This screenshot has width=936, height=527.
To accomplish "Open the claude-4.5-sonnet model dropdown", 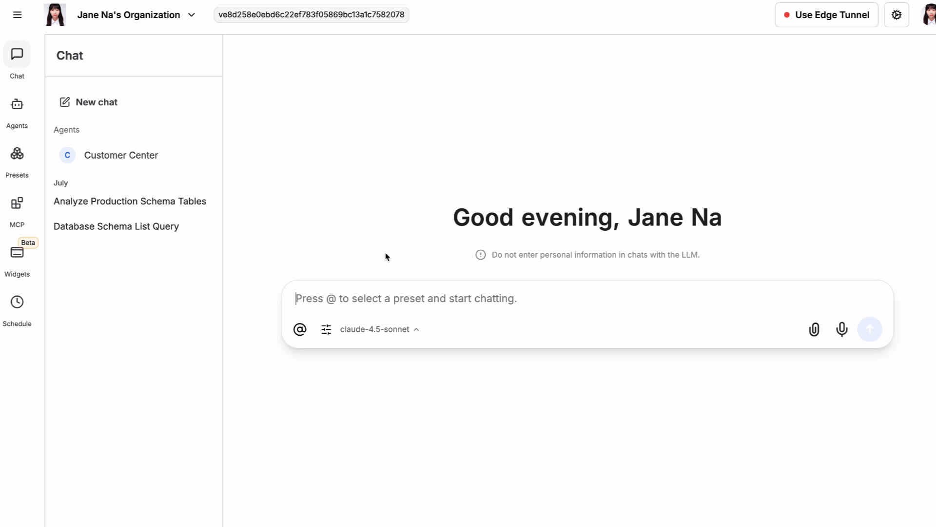I will (379, 329).
